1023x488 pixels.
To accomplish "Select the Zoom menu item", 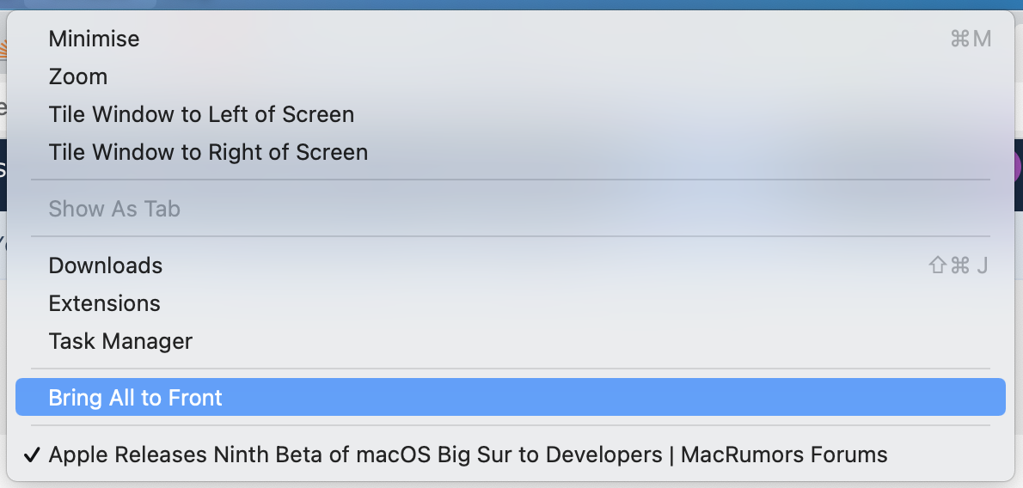I will click(x=78, y=76).
